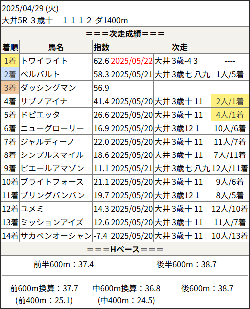Click the yellow 4人/1着 result cell
The image size is (250, 309).
tap(230, 115)
